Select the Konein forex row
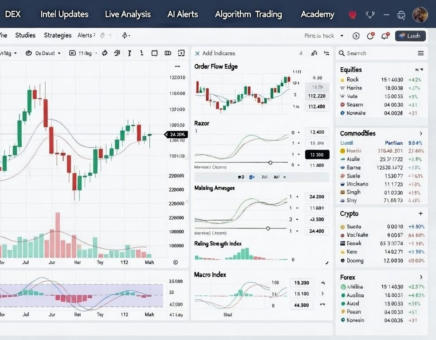The width and height of the screenshot is (436, 340). pos(382,320)
